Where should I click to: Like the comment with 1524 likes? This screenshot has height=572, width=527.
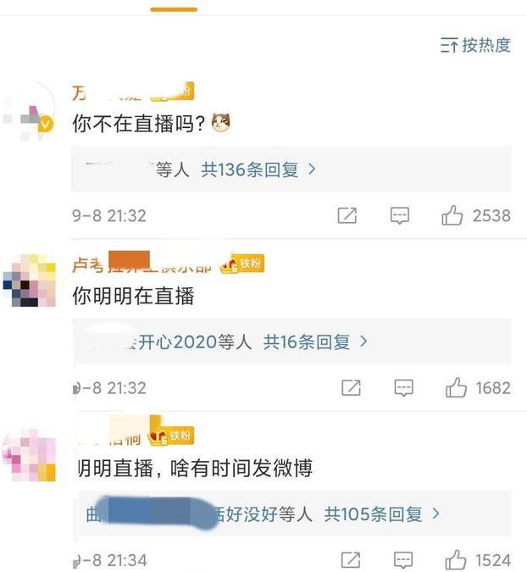coord(456,560)
